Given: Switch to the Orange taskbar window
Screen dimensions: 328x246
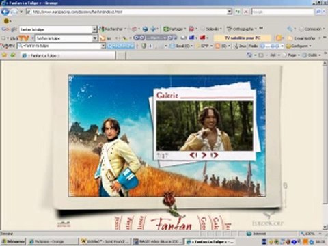Looking at the screenshot, I should [53, 241].
